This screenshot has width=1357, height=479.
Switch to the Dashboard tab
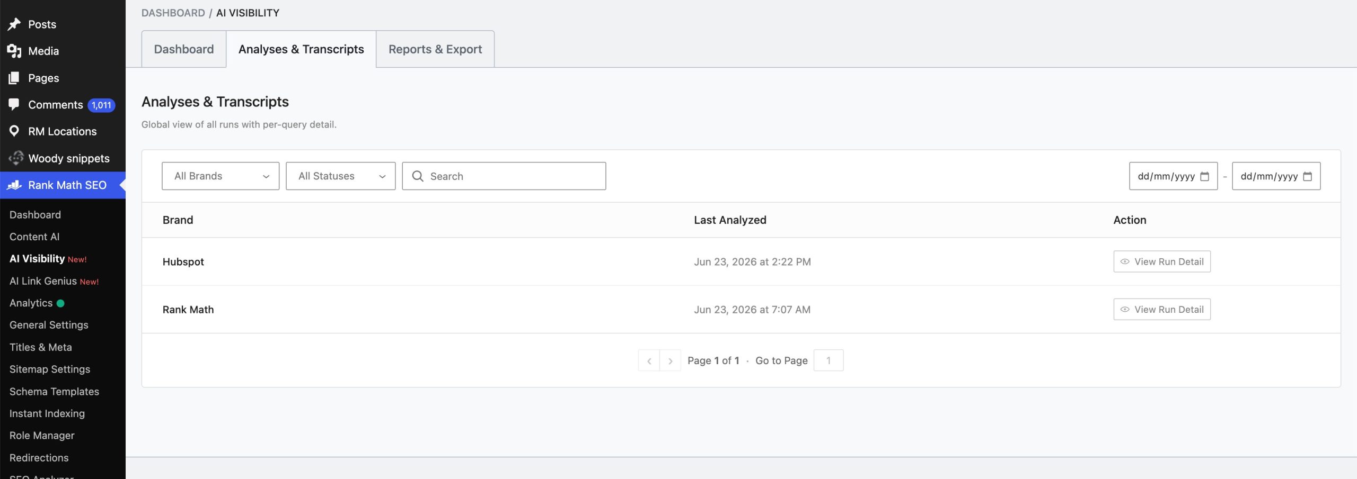(184, 49)
